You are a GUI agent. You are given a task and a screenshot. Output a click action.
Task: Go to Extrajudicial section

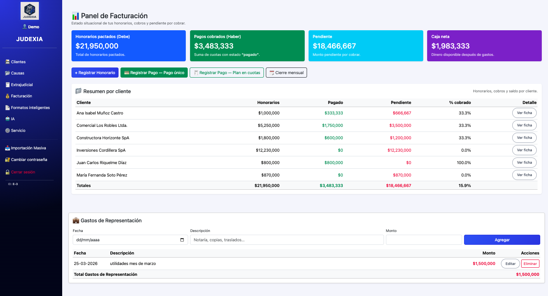(x=21, y=85)
